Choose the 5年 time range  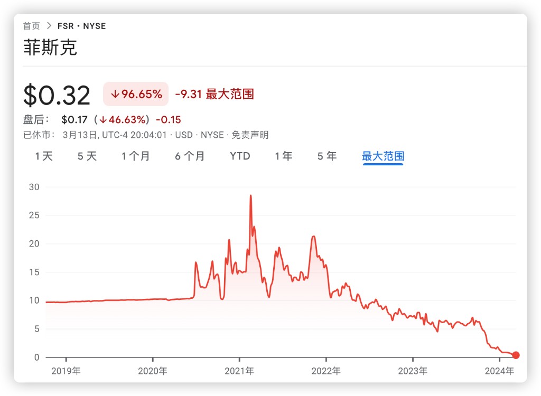pos(327,156)
